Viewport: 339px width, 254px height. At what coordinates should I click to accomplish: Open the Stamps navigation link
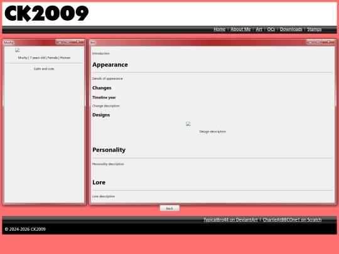pyautogui.click(x=315, y=29)
